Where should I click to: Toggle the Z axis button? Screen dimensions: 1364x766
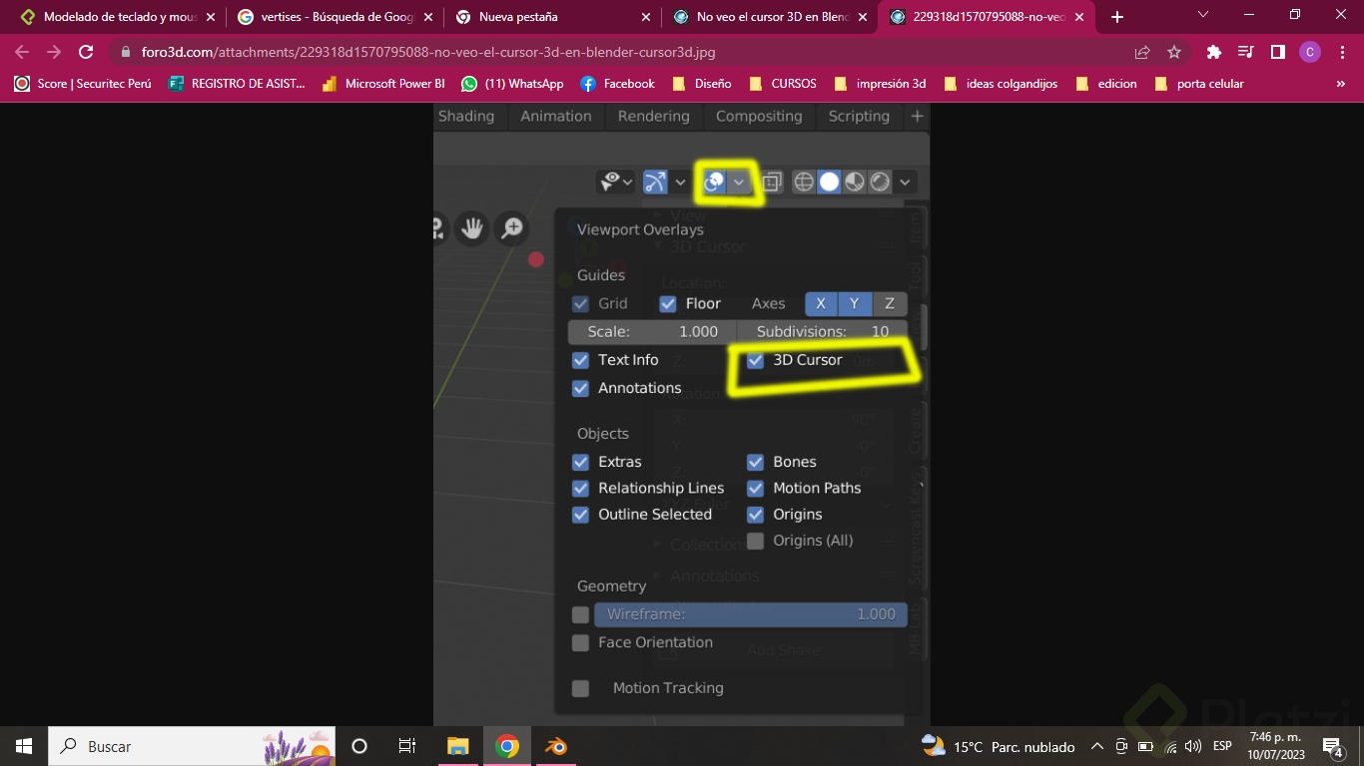pyautogui.click(x=890, y=303)
